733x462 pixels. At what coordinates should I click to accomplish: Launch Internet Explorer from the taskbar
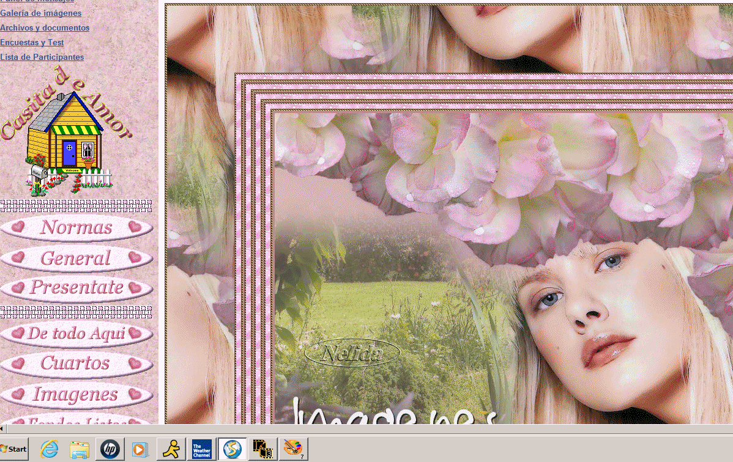pyautogui.click(x=49, y=449)
